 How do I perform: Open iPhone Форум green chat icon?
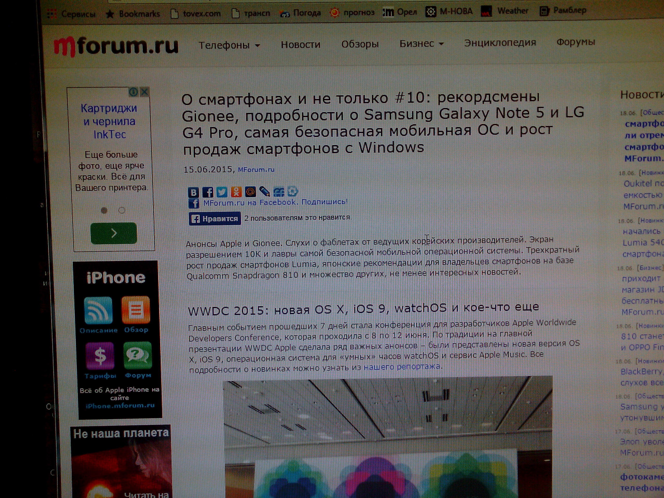coord(137,355)
